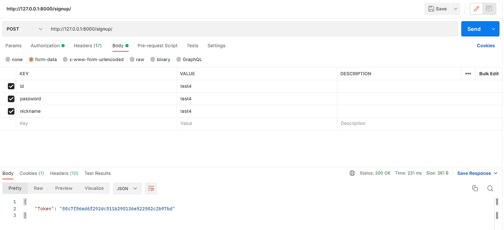
Task: Search the response with the magnifier icon
Action: click(490, 188)
